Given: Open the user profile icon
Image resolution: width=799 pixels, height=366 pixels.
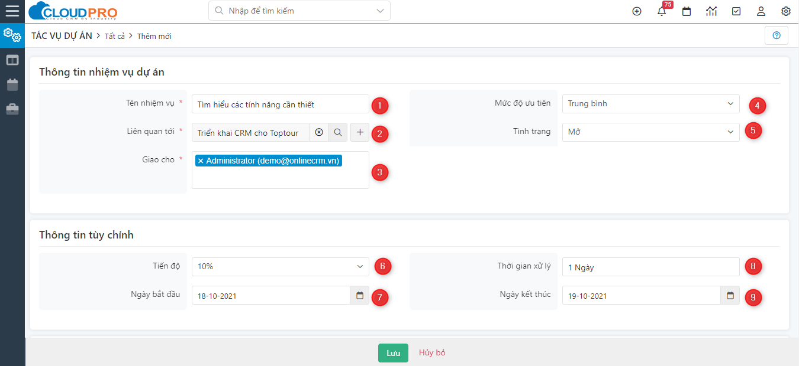Looking at the screenshot, I should coord(761,11).
